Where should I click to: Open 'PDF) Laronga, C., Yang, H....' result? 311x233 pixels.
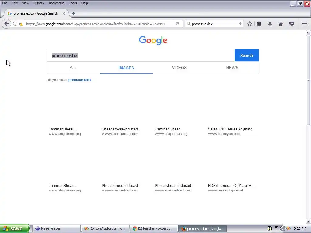[231, 186]
